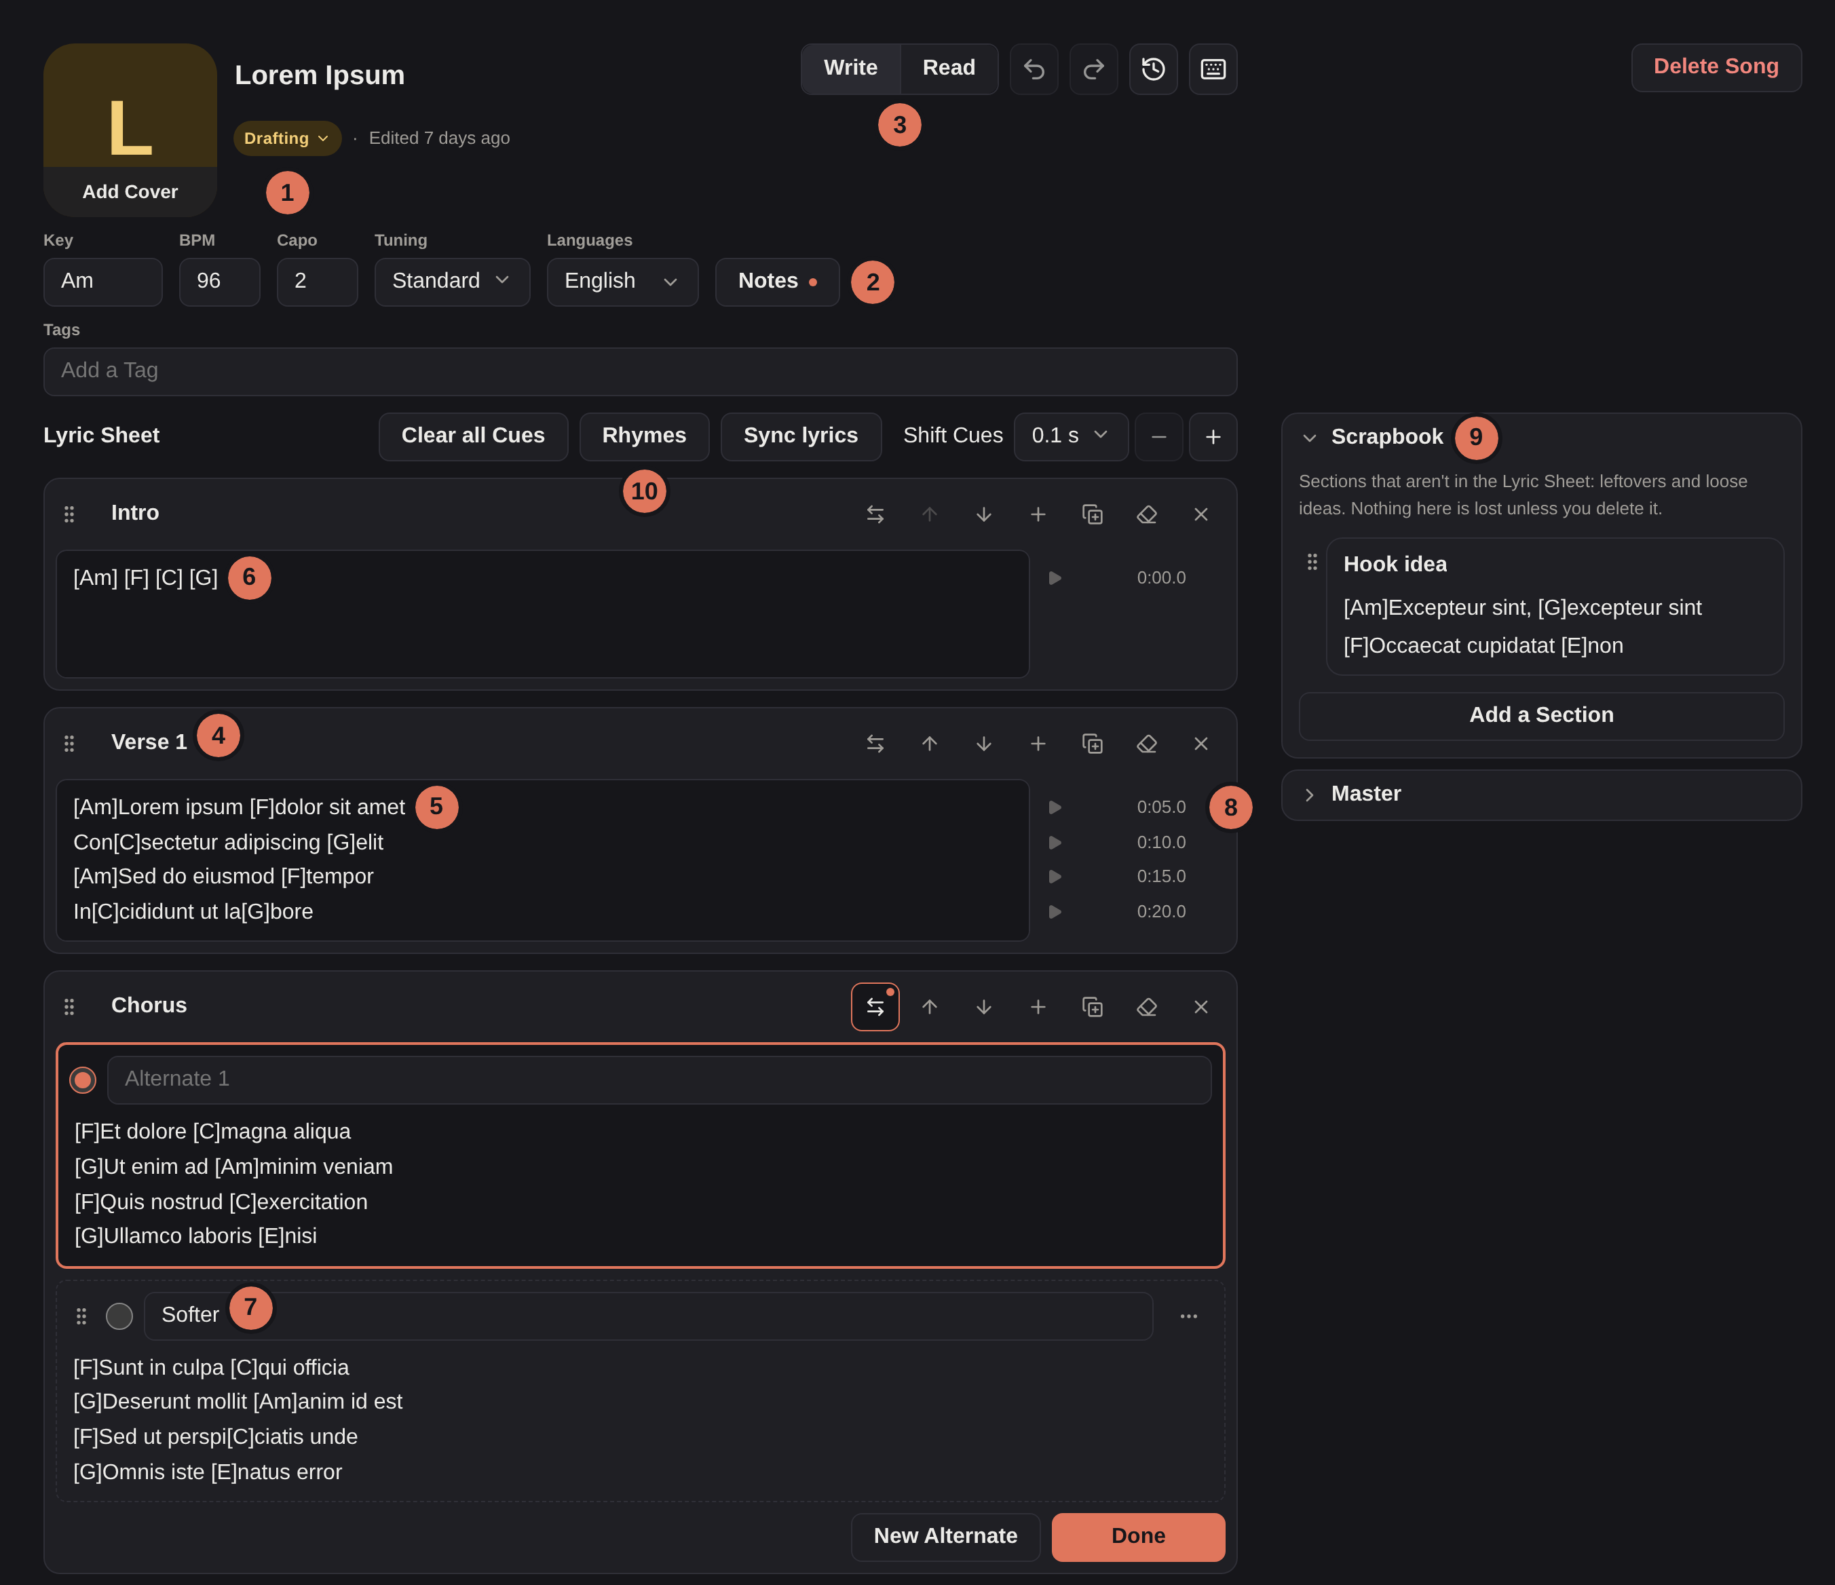This screenshot has width=1835, height=1585.
Task: Open the Notes button
Action: point(777,282)
